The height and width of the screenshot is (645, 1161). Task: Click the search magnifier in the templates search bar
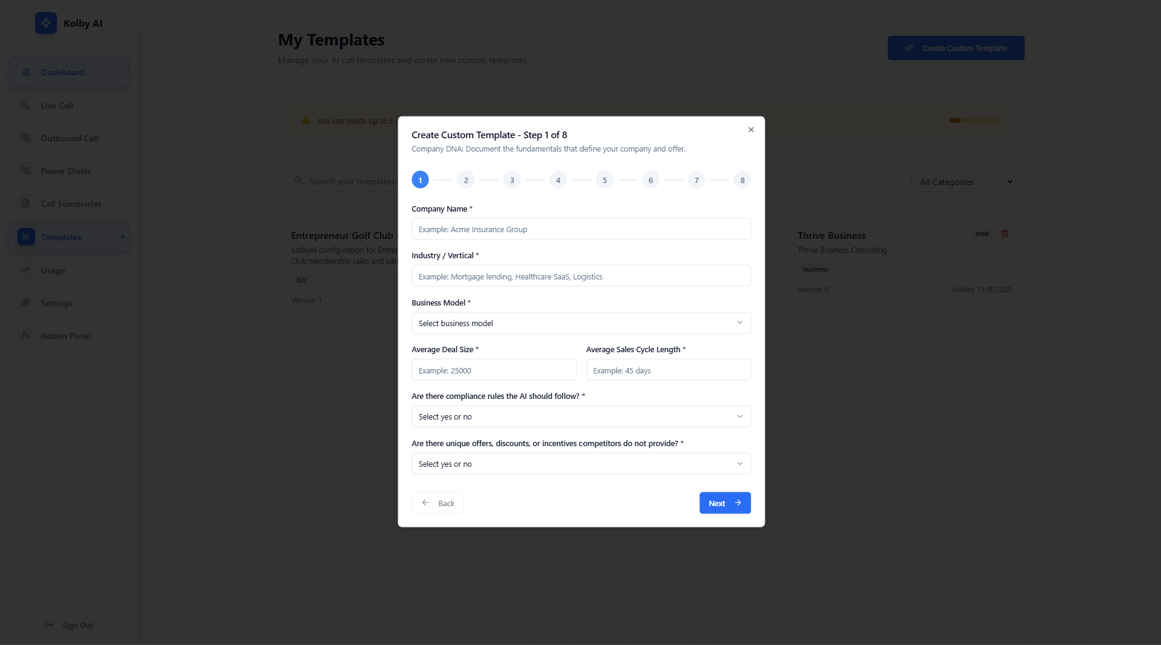pos(298,181)
